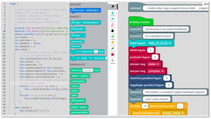Image resolution: width=211 pixels, height=119 pixels.
Task: Click code 'this.broadcast("start");'
Action: 34,111
